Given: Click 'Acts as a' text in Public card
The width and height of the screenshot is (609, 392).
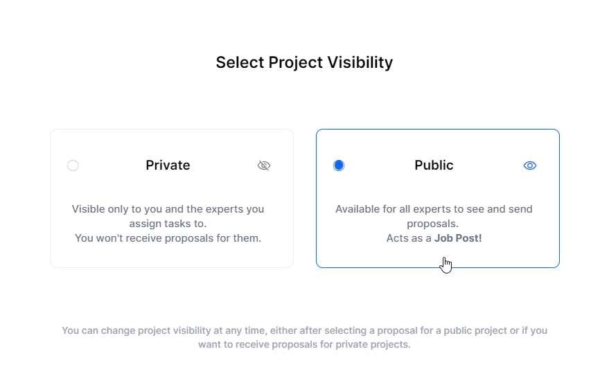Looking at the screenshot, I should coord(409,238).
